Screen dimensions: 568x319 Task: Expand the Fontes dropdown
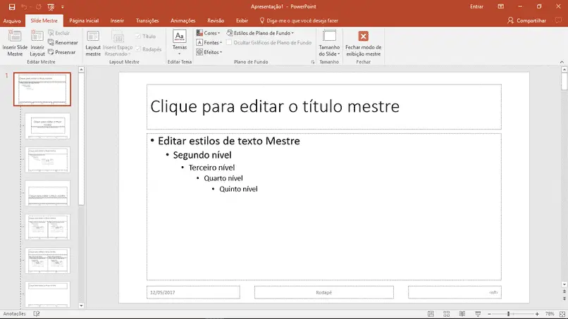[209, 42]
